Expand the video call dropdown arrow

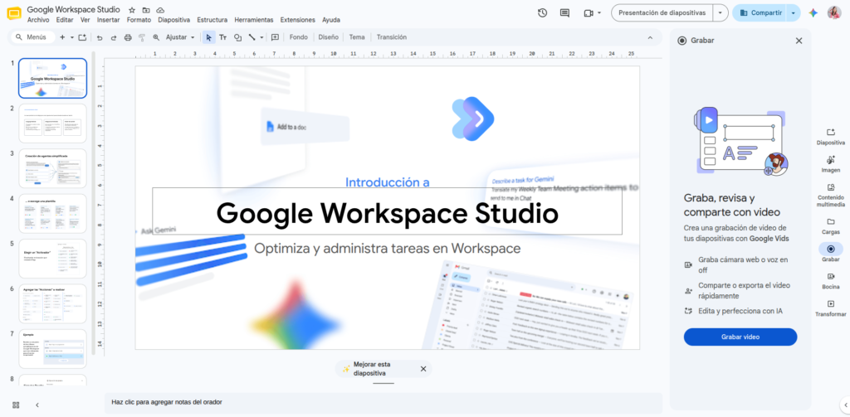pyautogui.click(x=599, y=13)
